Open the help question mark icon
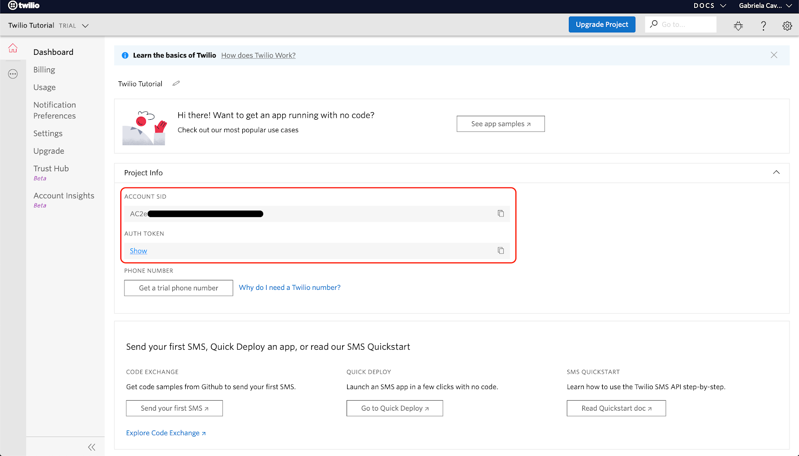The width and height of the screenshot is (799, 456). (763, 26)
